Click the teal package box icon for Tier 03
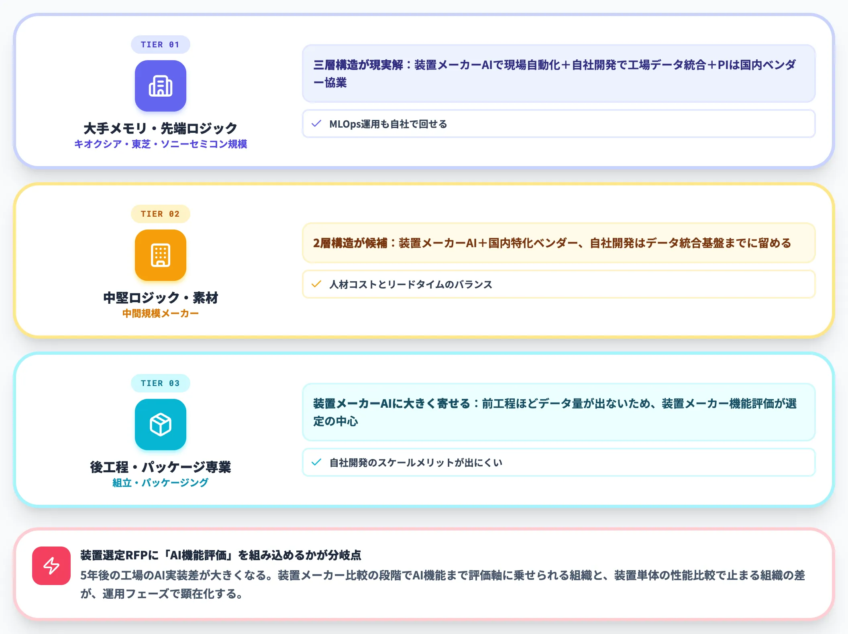848x634 pixels. click(x=160, y=425)
